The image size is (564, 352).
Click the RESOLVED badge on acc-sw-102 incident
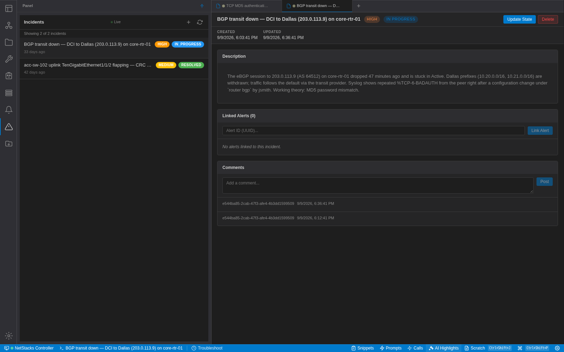click(x=191, y=65)
